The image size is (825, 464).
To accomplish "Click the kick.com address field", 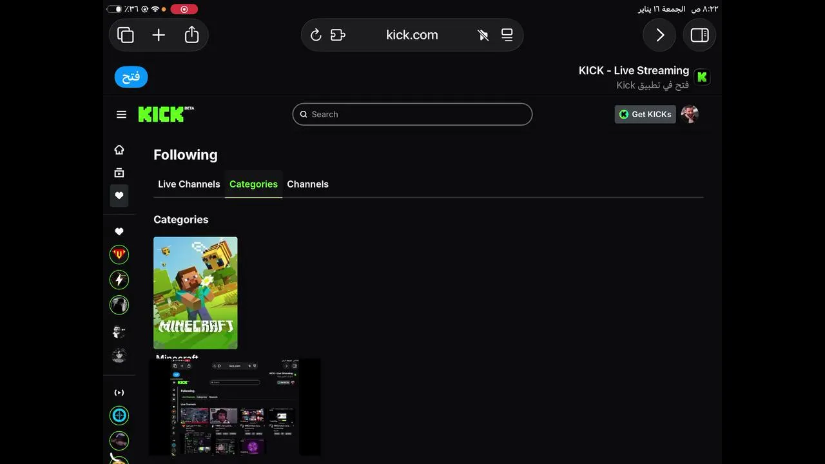I will [412, 35].
